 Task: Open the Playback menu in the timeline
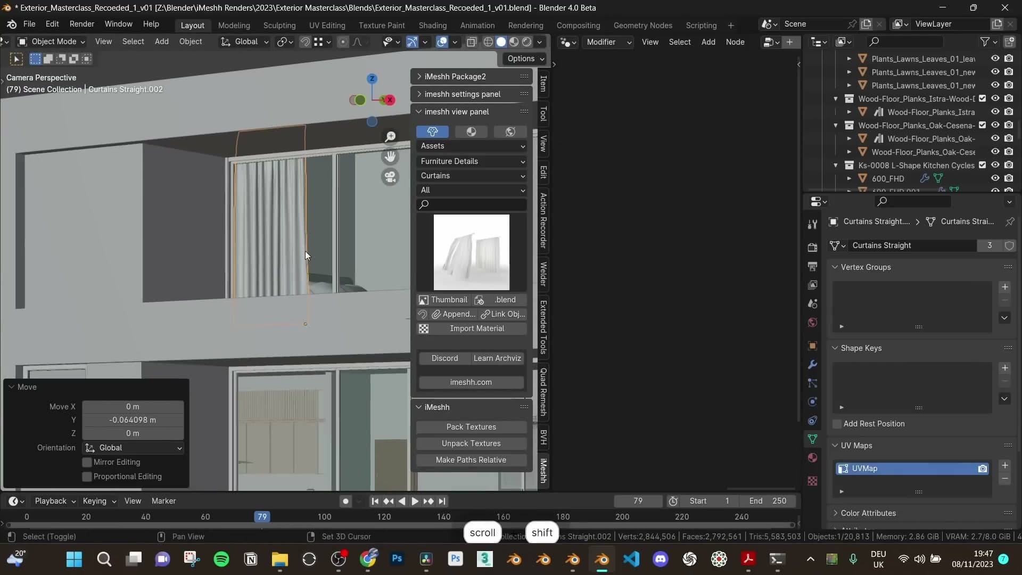55,501
